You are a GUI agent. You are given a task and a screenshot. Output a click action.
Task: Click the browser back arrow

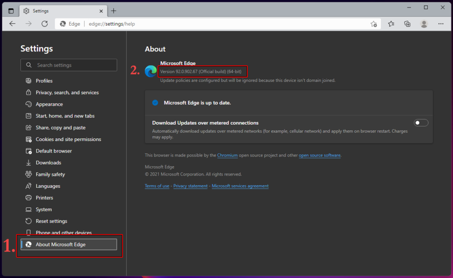tap(12, 23)
